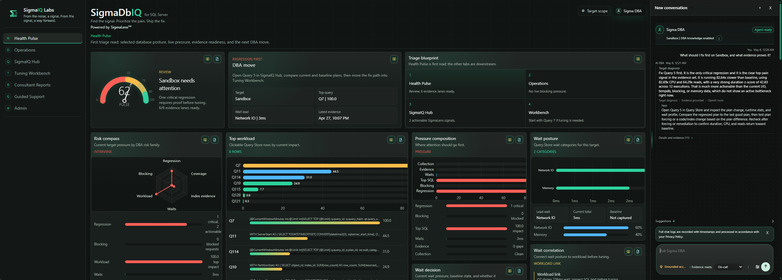
Task: Click the Wait lead Network IO | 3ms tile
Action: 273,115
